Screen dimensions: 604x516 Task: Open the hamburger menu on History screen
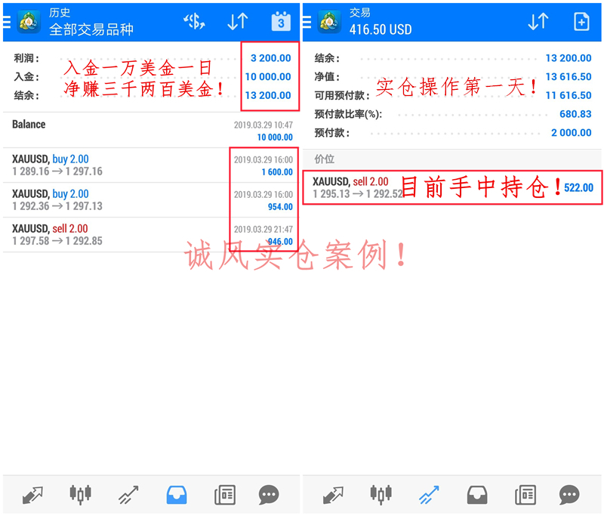(x=5, y=21)
